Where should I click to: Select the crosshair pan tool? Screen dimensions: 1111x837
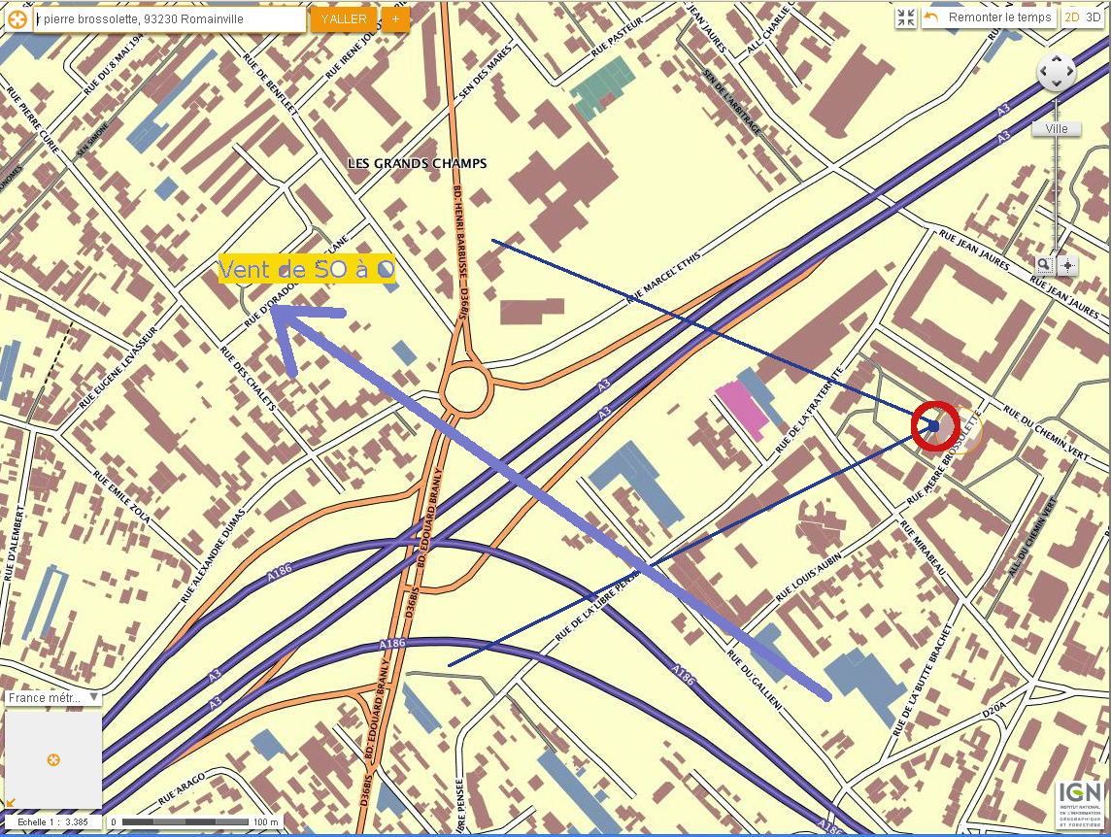1067,265
